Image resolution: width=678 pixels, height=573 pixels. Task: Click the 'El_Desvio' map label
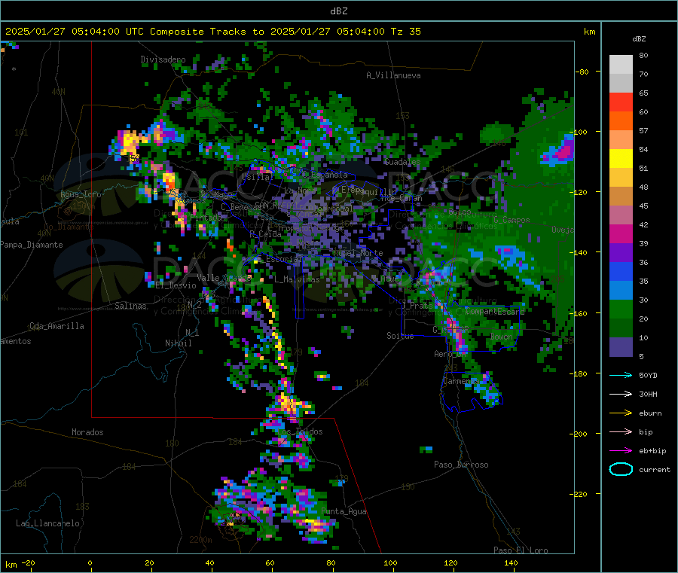pos(176,285)
